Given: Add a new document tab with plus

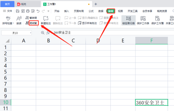Looking at the screenshot, I should pyautogui.click(x=96, y=4).
